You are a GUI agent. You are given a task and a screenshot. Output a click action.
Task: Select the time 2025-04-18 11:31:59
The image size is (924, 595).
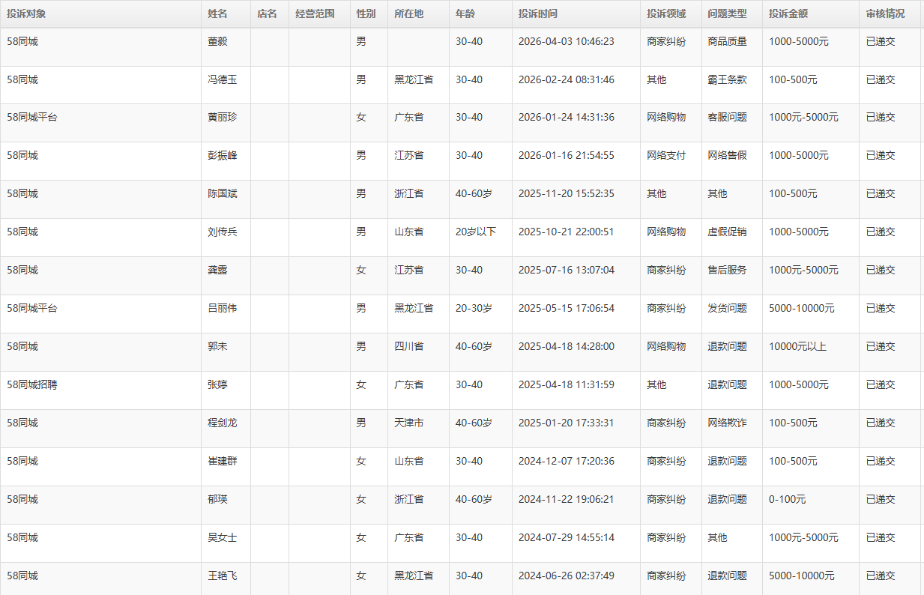click(566, 384)
